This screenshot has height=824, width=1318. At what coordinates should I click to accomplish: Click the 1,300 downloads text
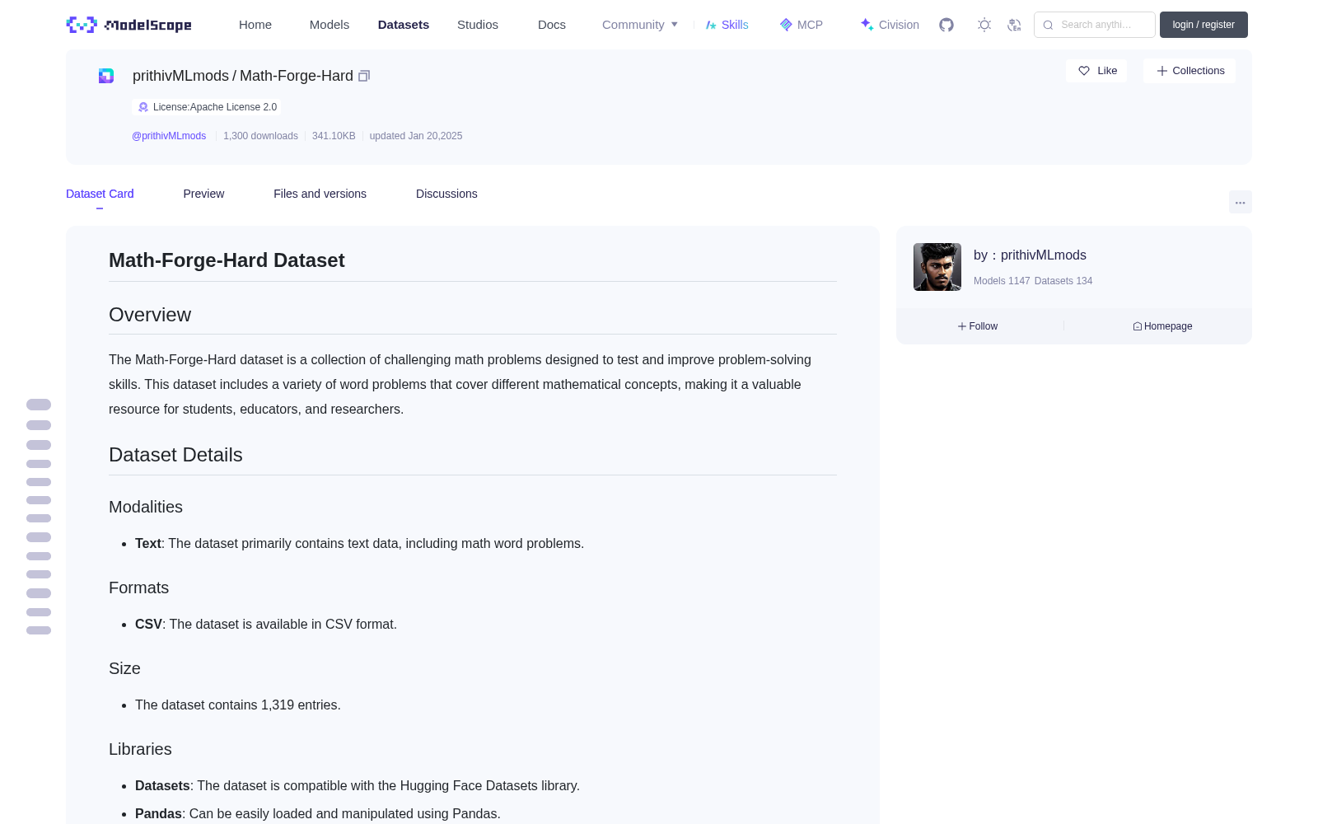[260, 136]
